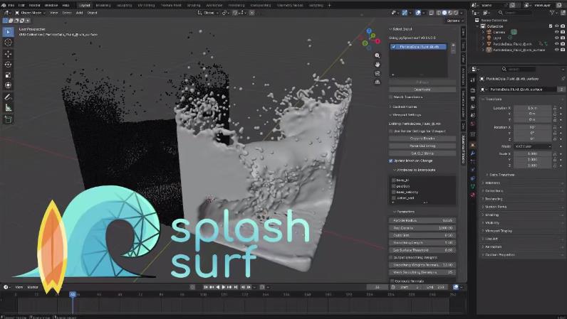Image resolution: width=567 pixels, height=319 pixels.
Task: Collapse the Select Input panel
Action: click(400, 29)
